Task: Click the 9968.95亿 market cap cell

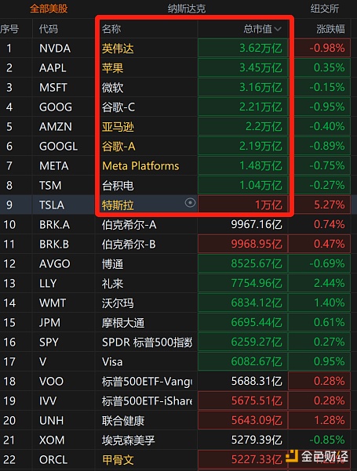Action: [x=242, y=244]
